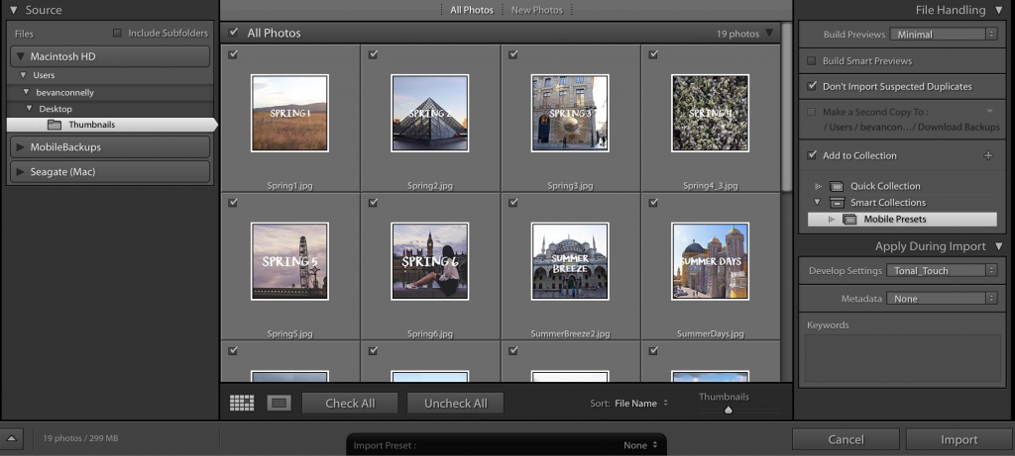Viewport: 1015px width, 456px height.
Task: Select the Thumbnails folder row
Action: pyautogui.click(x=111, y=125)
